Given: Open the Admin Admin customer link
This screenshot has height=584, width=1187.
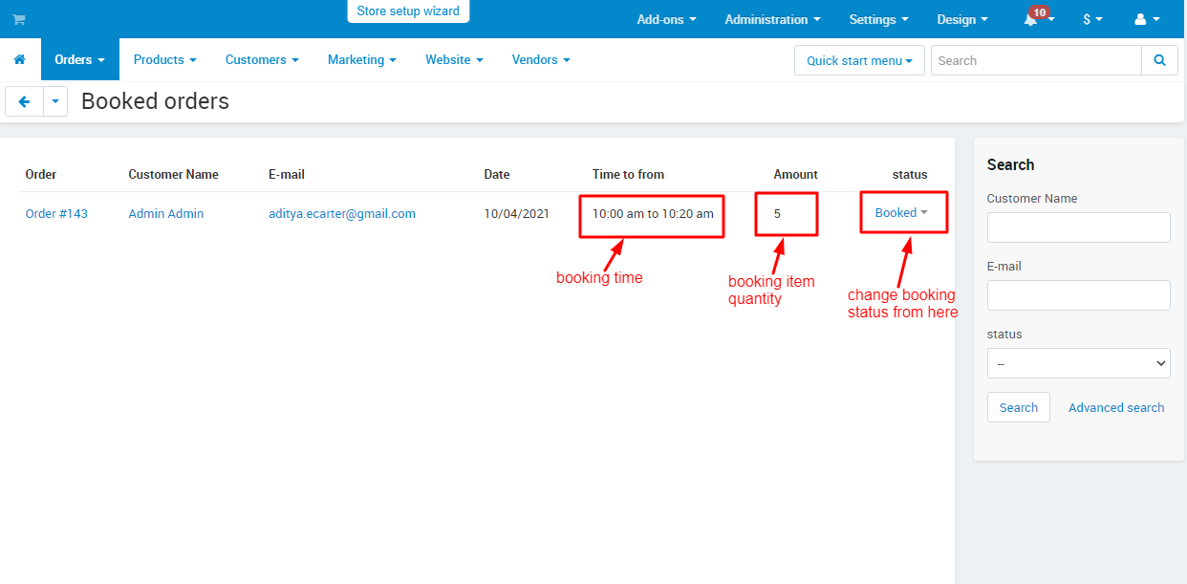Looking at the screenshot, I should click(x=166, y=213).
